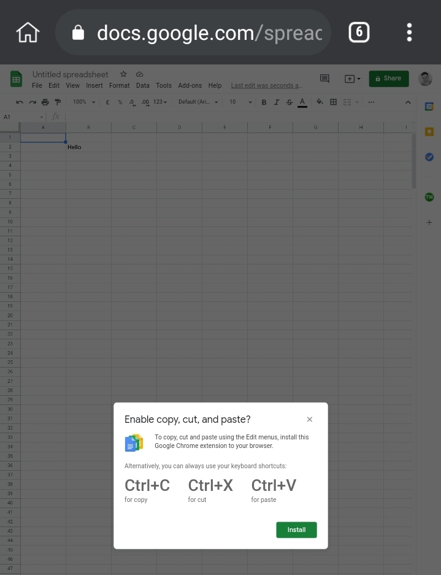Toggle Italic formatting

(x=277, y=102)
